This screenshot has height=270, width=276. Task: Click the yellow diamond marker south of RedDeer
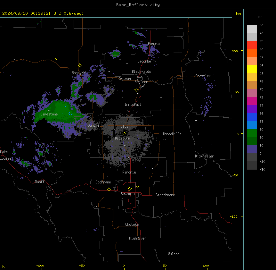(136, 90)
